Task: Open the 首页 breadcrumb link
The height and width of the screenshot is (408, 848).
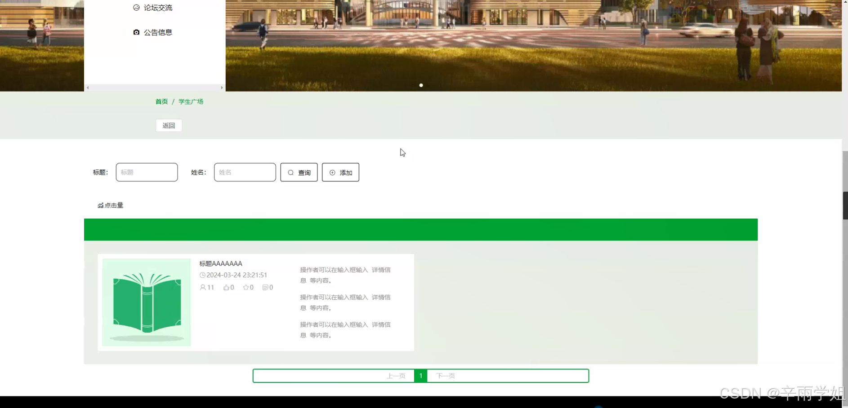Action: coord(161,101)
